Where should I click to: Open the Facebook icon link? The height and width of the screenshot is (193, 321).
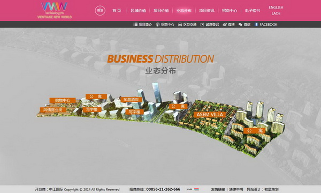256,25
